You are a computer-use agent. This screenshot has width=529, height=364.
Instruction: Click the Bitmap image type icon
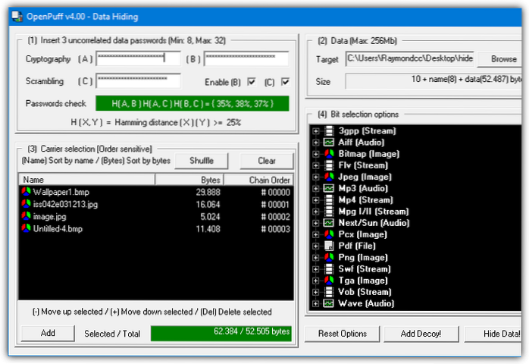coord(329,154)
